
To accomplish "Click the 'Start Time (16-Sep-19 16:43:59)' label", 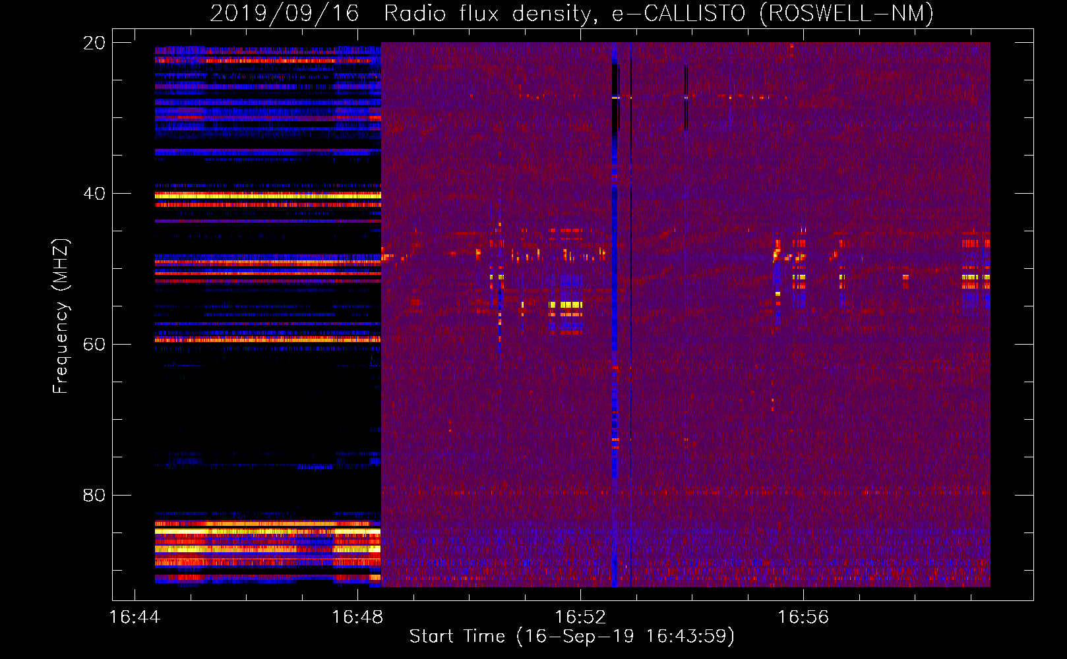I will pyautogui.click(x=572, y=637).
